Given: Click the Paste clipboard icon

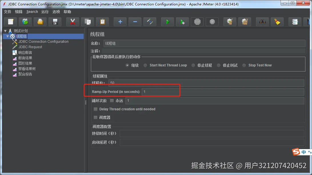Looking at the screenshot, I should [103, 22].
